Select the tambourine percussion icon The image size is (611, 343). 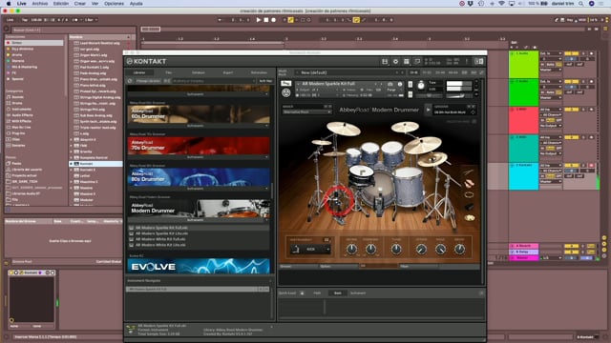tap(469, 194)
